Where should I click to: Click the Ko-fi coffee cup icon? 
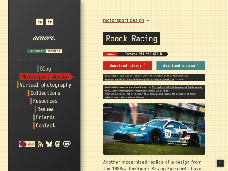(x=67, y=144)
